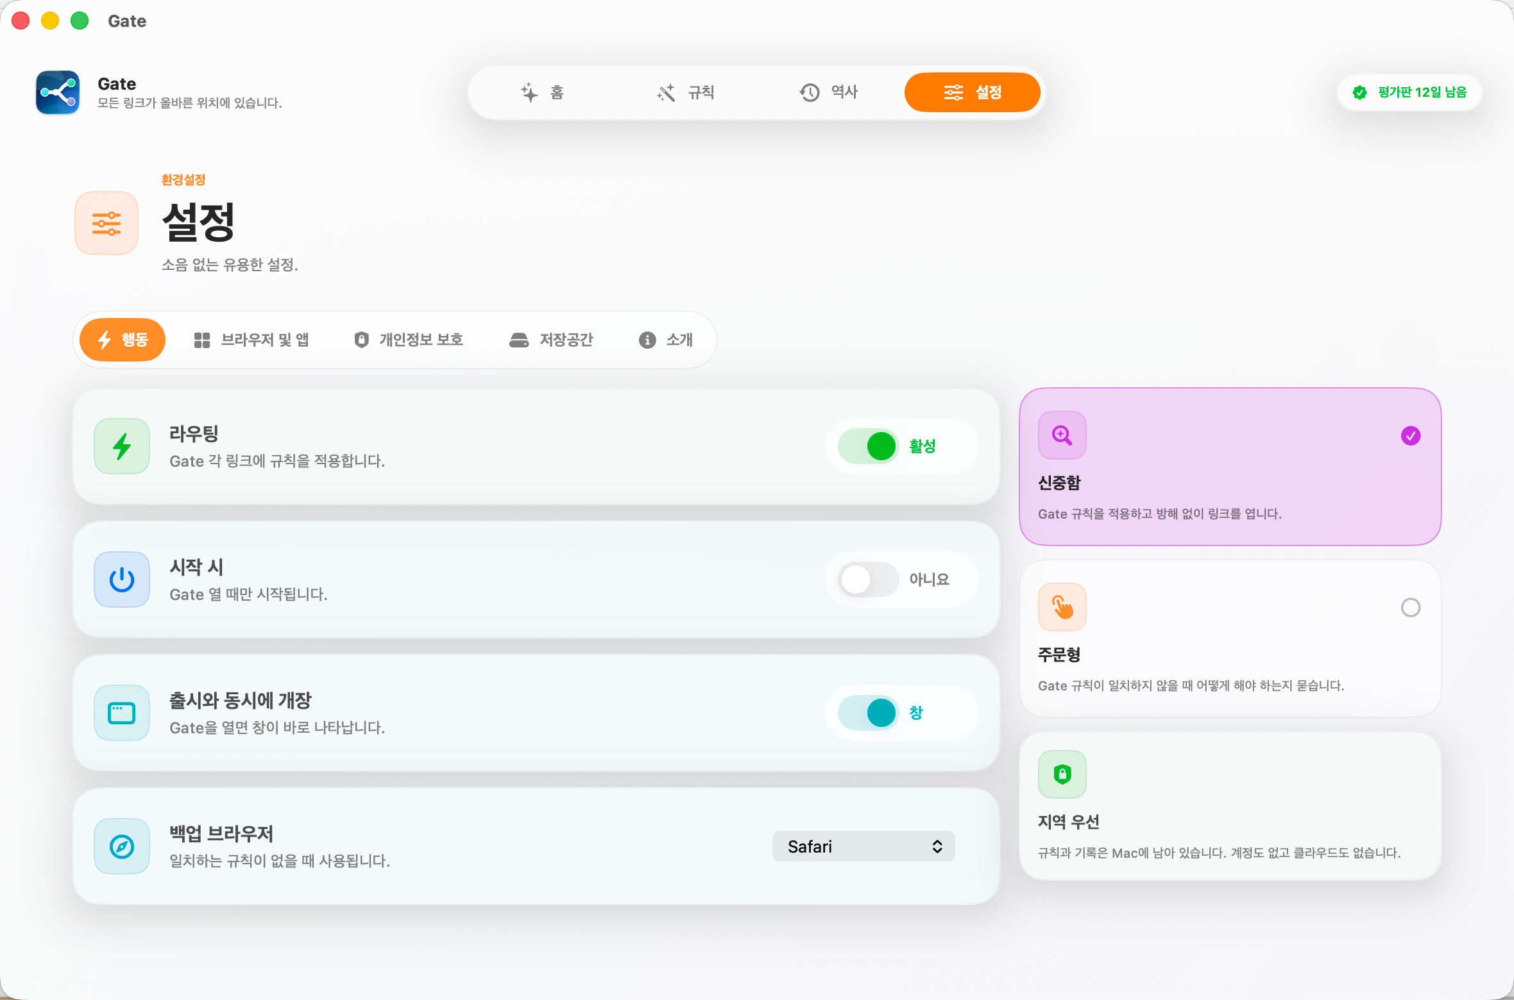Viewport: 1514px width, 1000px height.
Task: Click the 신중함 mode card title
Action: [1060, 483]
